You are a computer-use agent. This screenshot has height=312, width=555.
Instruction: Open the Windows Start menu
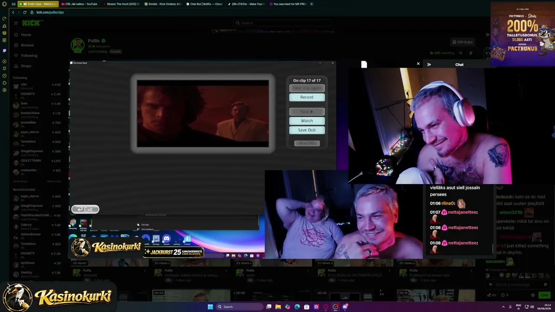click(x=210, y=307)
